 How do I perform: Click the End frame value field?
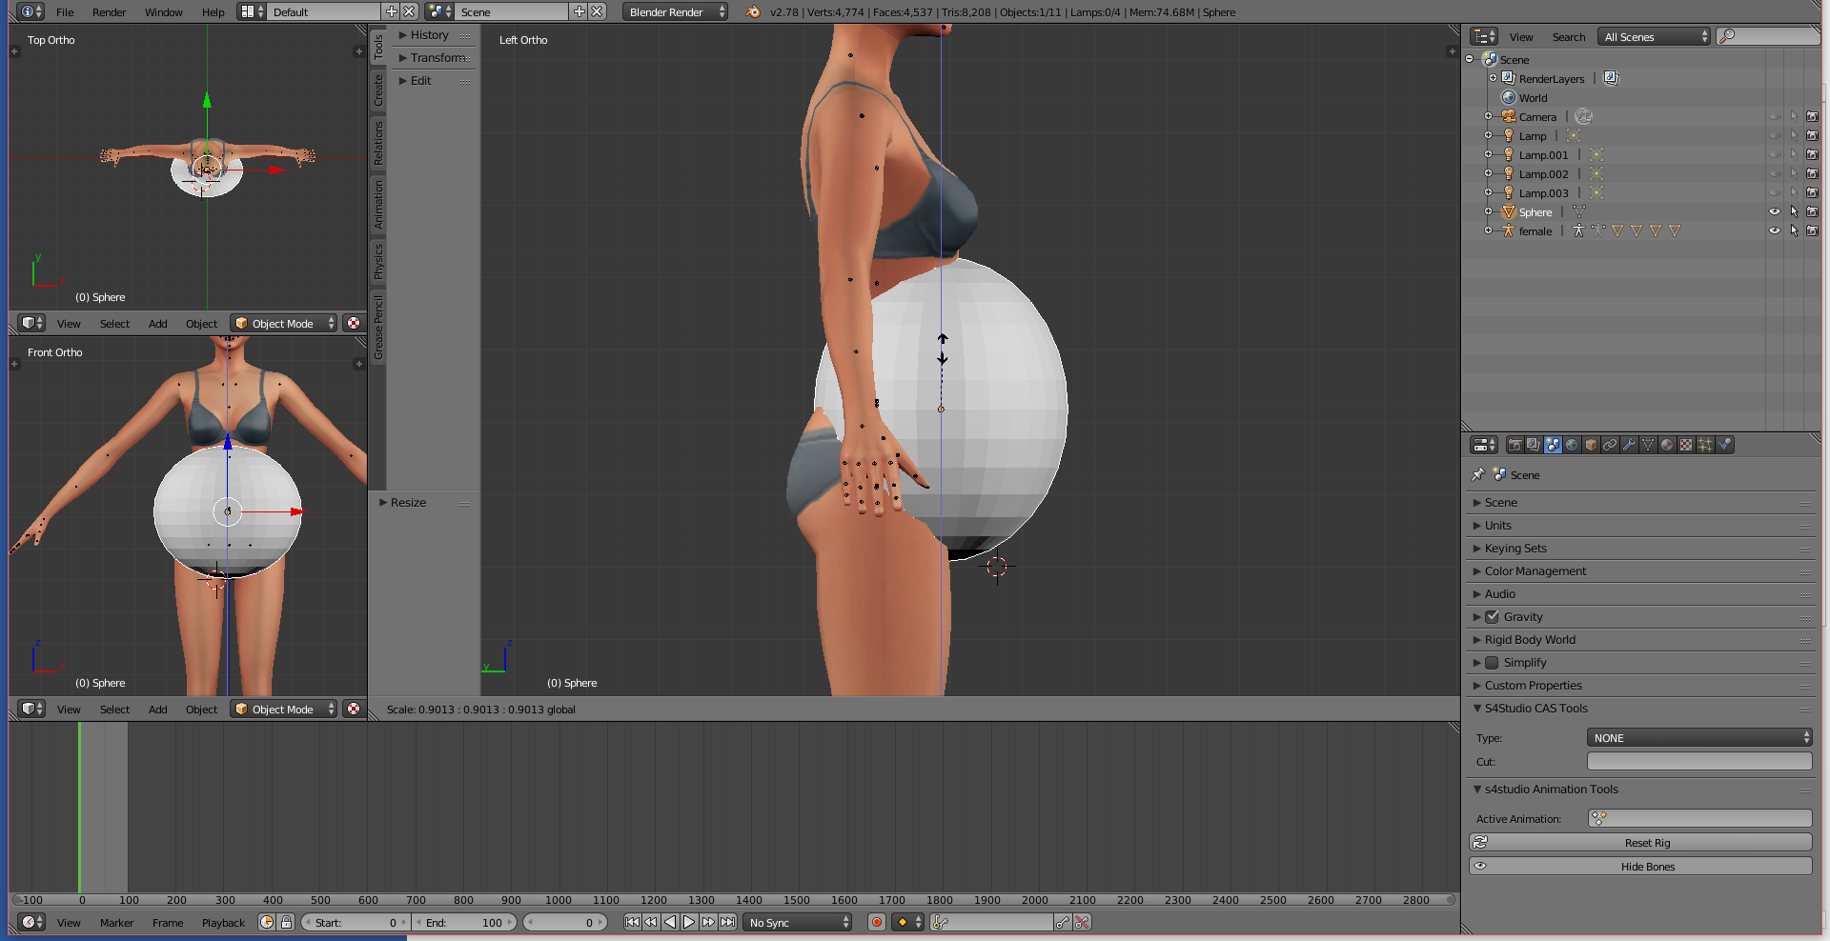pyautogui.click(x=464, y=922)
